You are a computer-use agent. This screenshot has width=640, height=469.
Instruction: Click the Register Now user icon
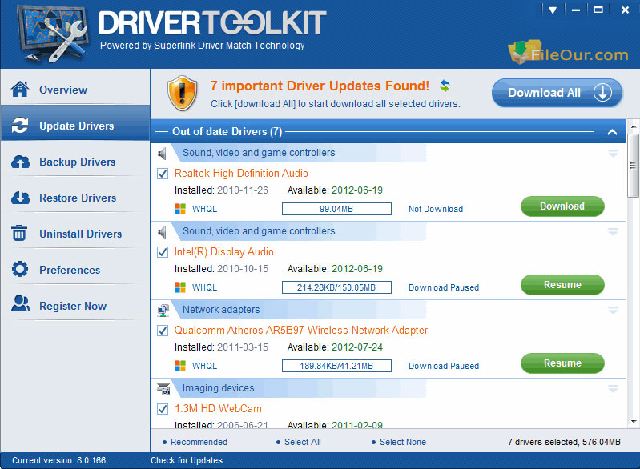[20, 304]
